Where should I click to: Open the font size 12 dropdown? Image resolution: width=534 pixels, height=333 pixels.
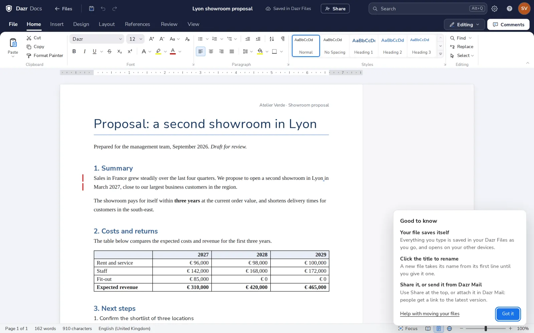pyautogui.click(x=135, y=39)
